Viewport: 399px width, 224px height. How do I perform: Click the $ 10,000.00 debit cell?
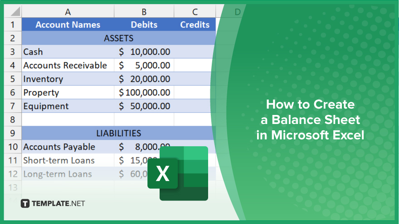click(x=144, y=52)
